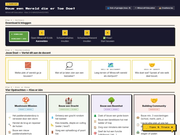Click the world map icon in goal card
The width and height of the screenshot is (180, 135).
[111, 65]
